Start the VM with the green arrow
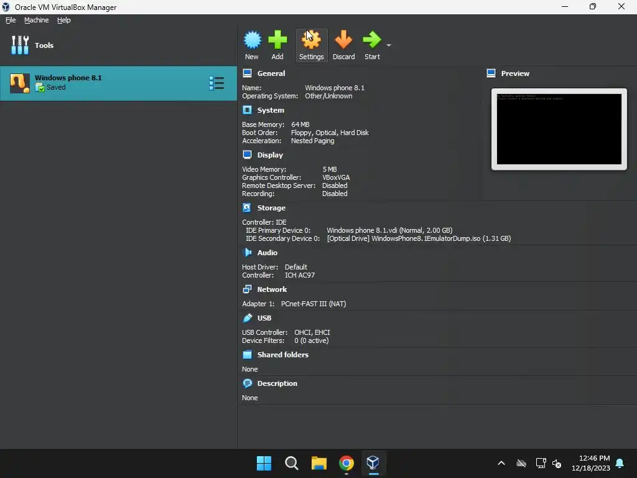637x478 pixels. coord(372,40)
